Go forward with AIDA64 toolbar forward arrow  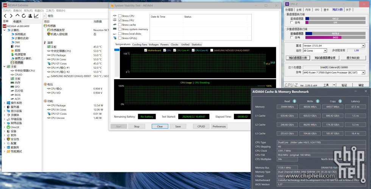tap(11, 16)
